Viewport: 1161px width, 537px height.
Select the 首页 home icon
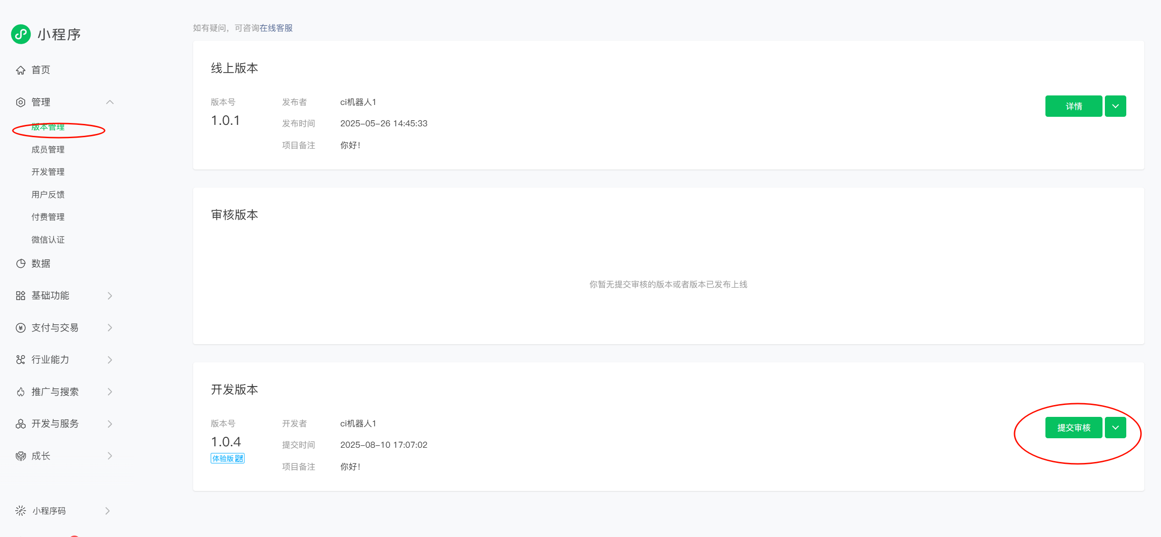click(20, 70)
